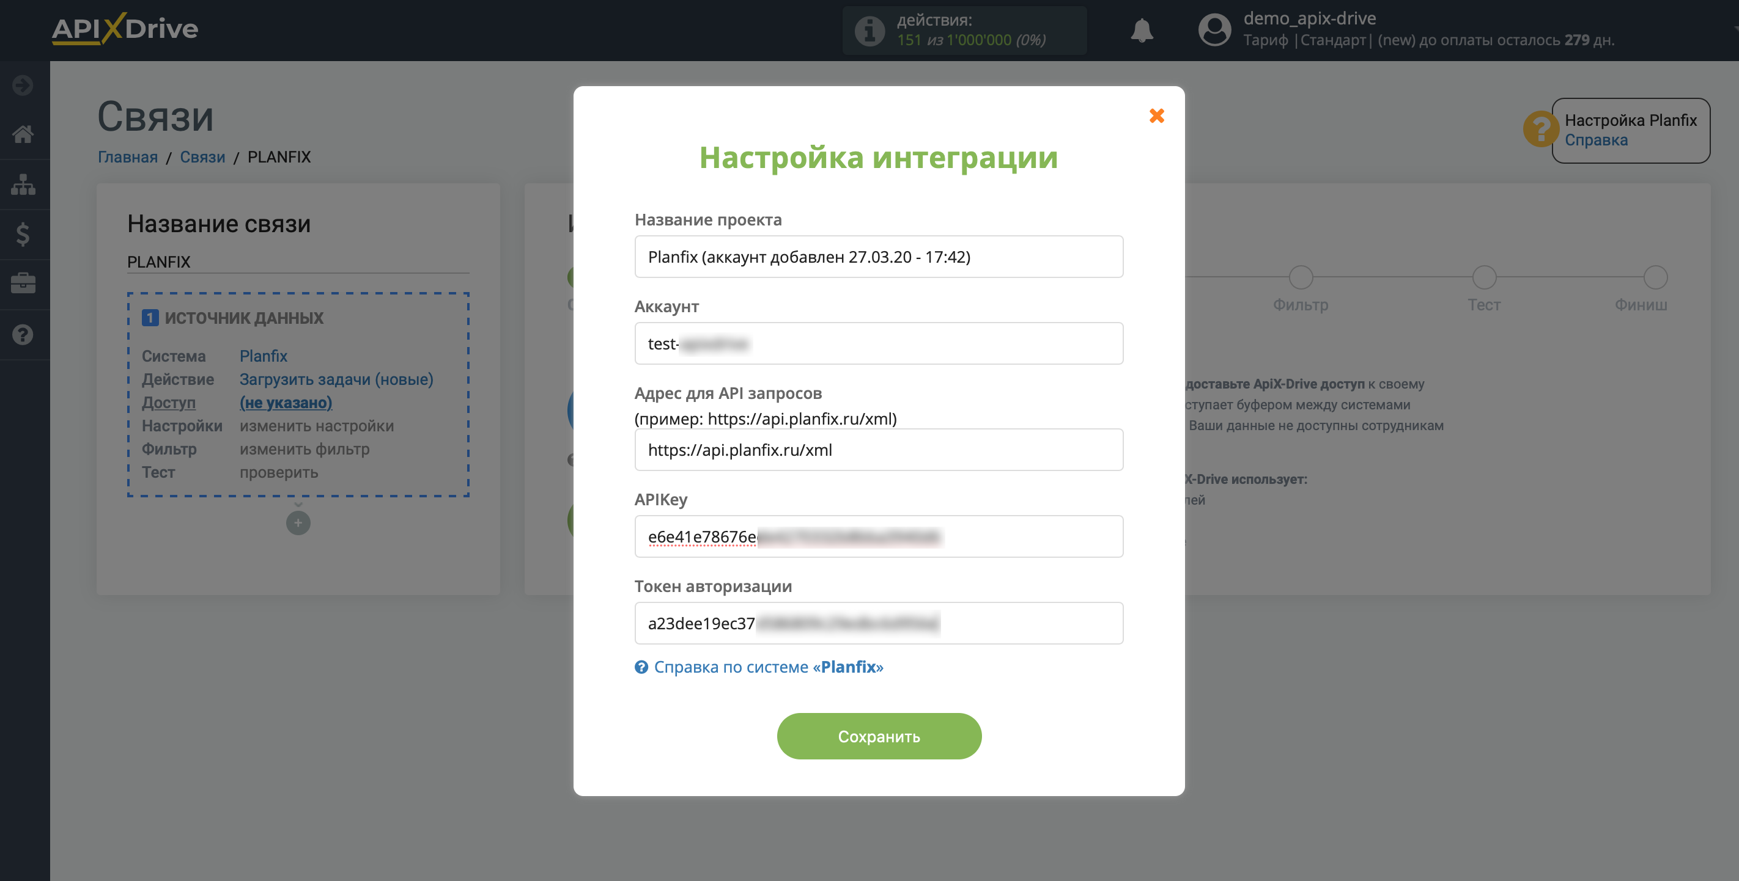Edit the API address field
The height and width of the screenshot is (881, 1739).
coord(878,449)
